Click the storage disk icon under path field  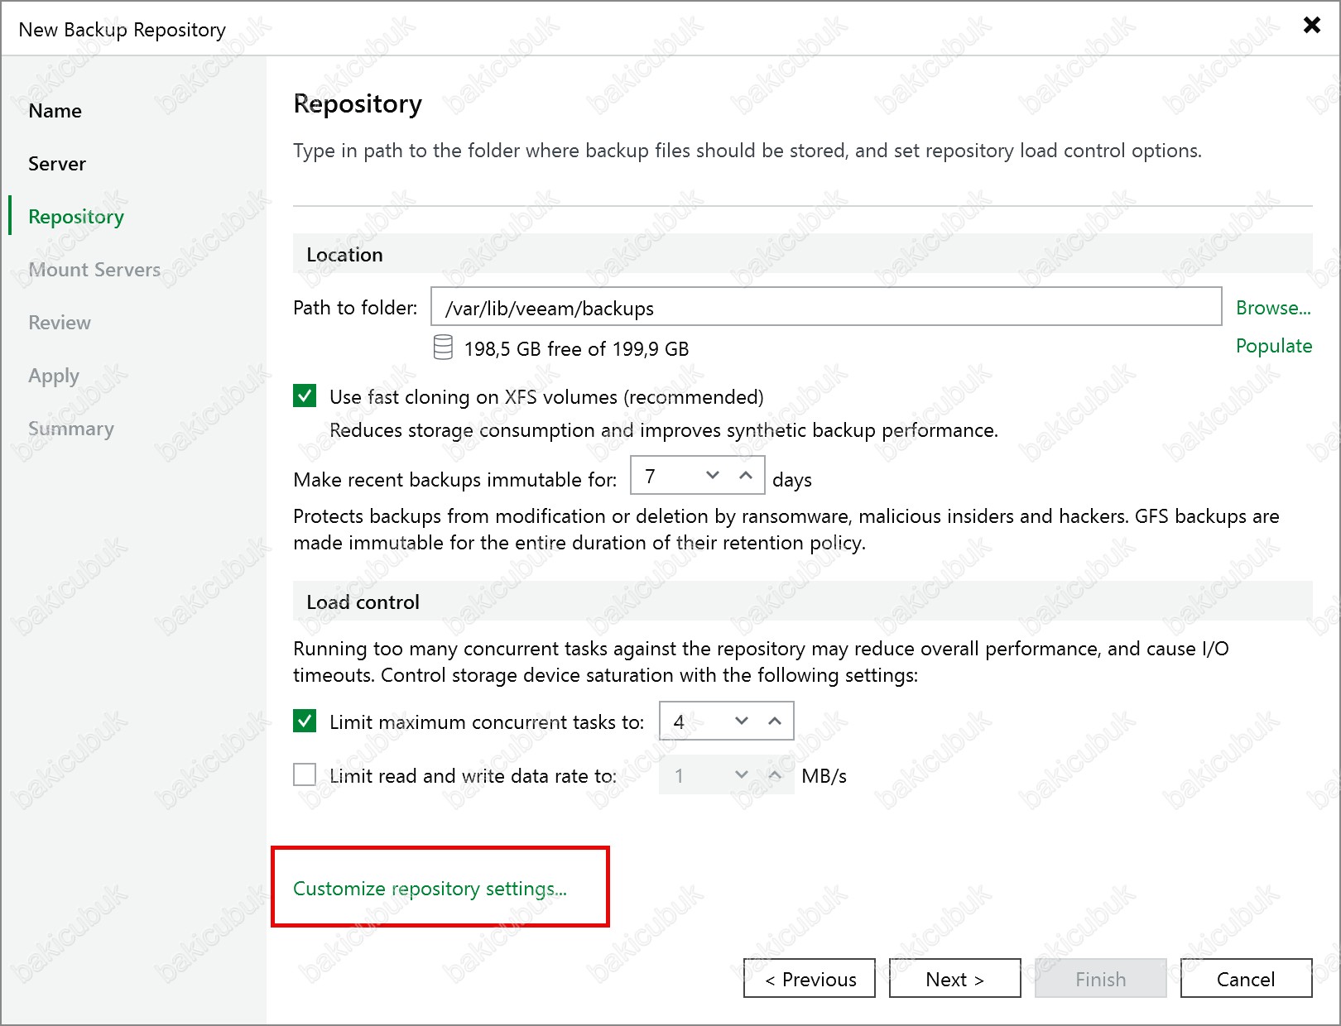coord(443,348)
